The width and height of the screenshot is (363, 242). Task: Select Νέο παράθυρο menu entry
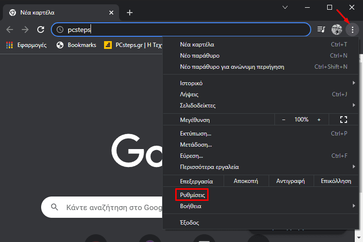(x=261, y=56)
